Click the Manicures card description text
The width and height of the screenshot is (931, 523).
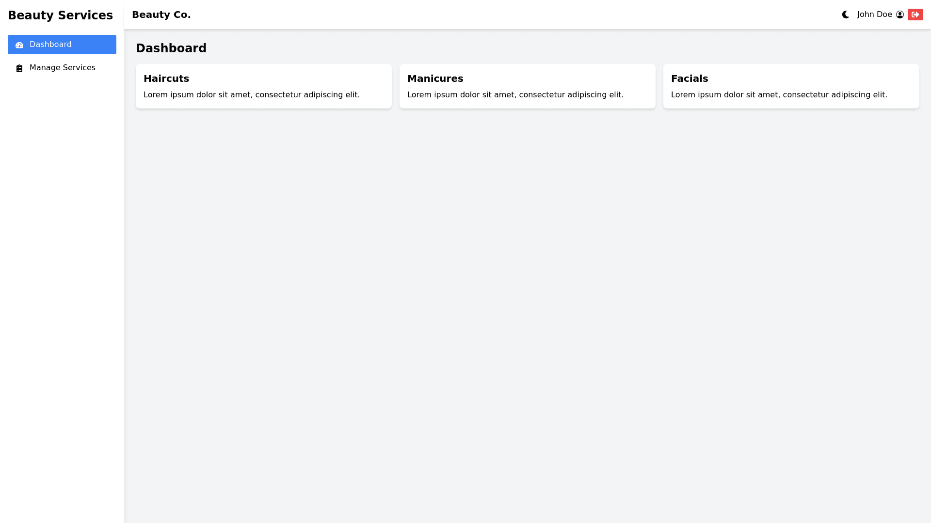515,95
